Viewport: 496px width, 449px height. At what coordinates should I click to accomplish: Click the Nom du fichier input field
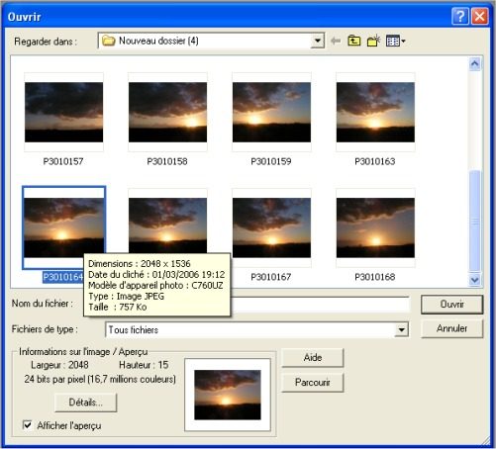[x=320, y=304]
